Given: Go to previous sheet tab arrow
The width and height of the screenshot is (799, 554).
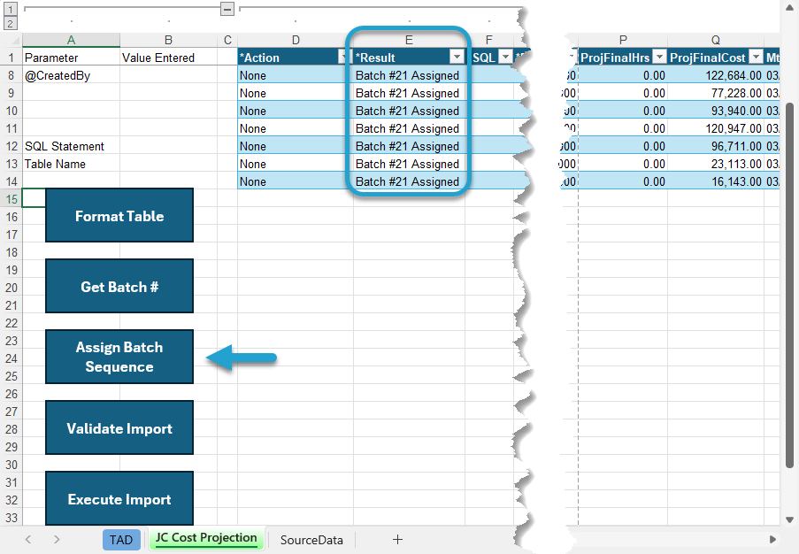Looking at the screenshot, I should pos(28,539).
